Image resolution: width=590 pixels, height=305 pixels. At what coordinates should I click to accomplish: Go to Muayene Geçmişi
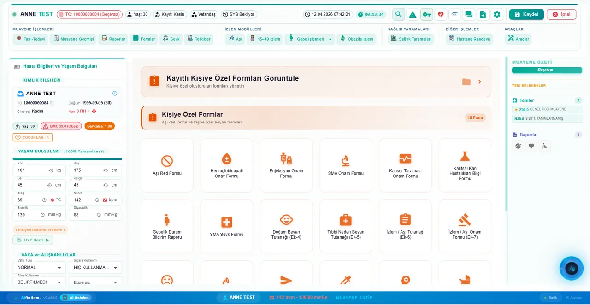74,39
